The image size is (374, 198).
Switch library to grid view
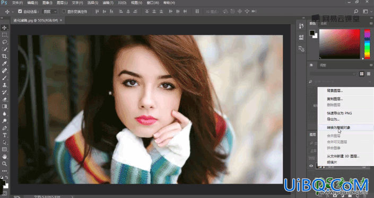tap(362, 74)
